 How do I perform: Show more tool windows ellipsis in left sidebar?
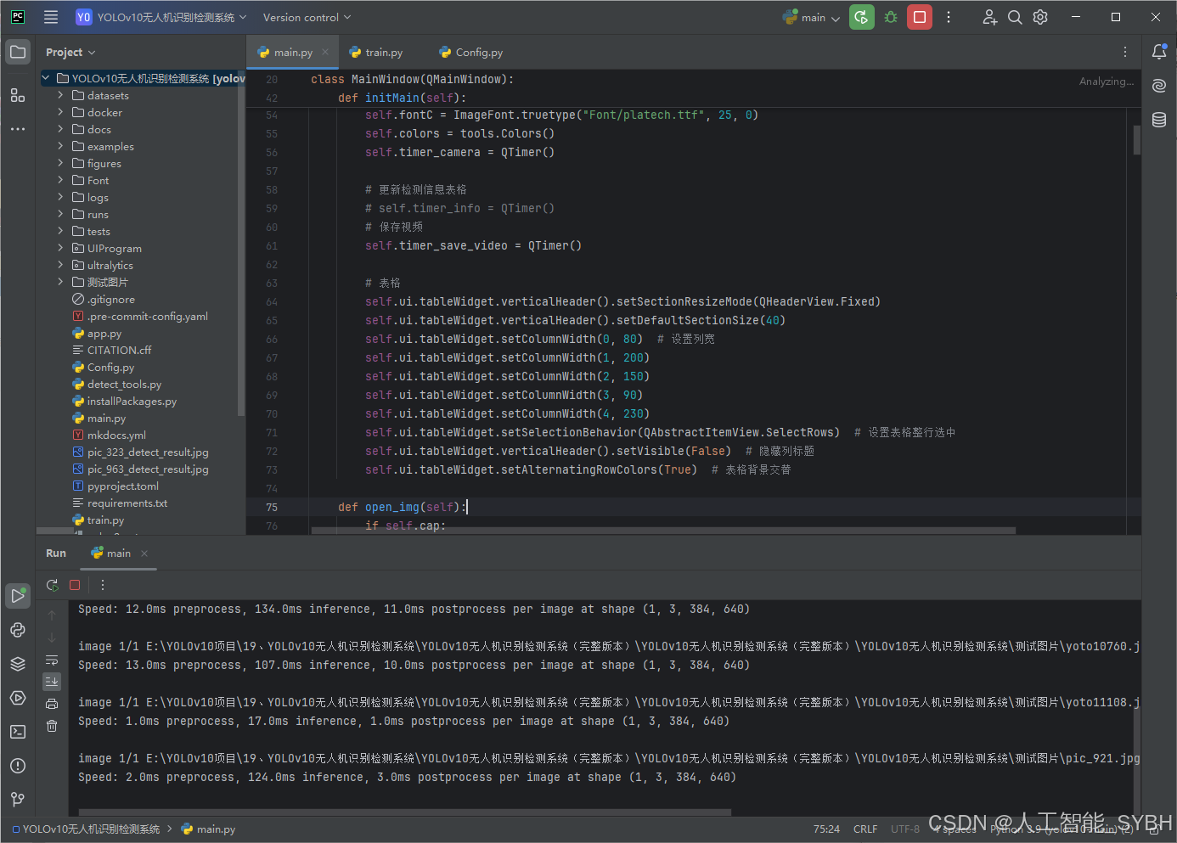click(18, 129)
